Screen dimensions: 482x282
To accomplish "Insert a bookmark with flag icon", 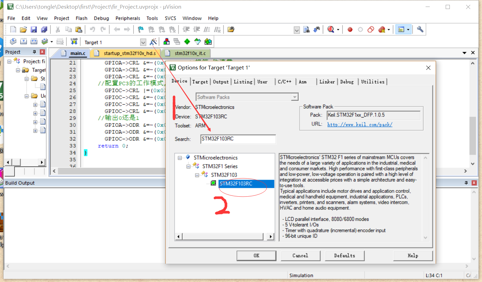I will tap(141, 30).
